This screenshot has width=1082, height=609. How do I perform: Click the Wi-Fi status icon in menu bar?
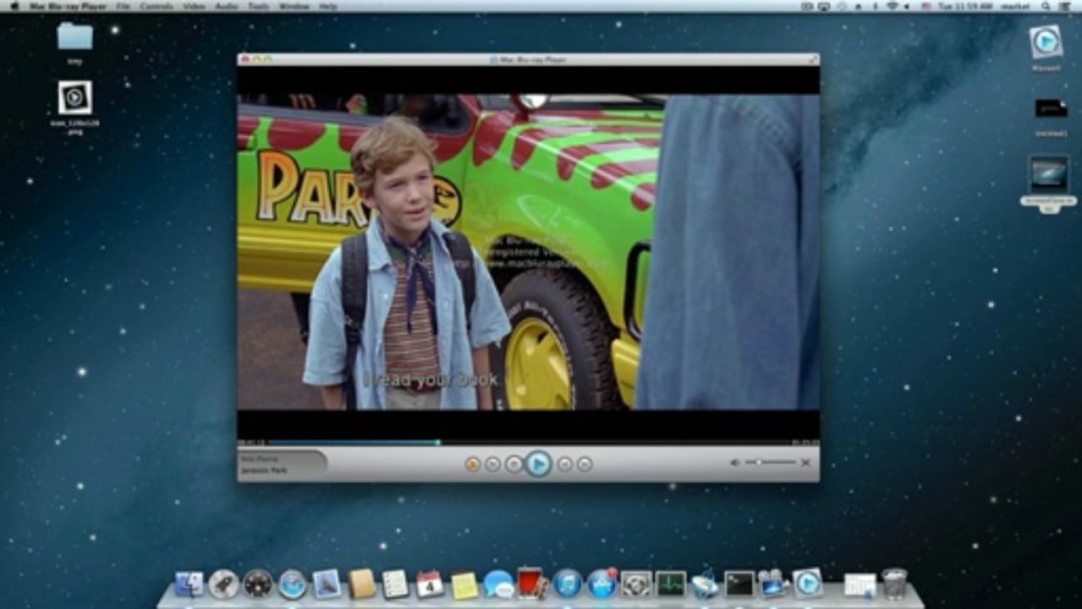coord(892,6)
